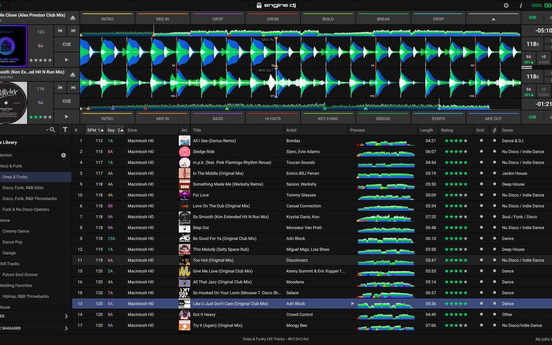Select Too Hot (Original Mix) track row
Viewport: 552px width, 345px height.
[x=312, y=260]
